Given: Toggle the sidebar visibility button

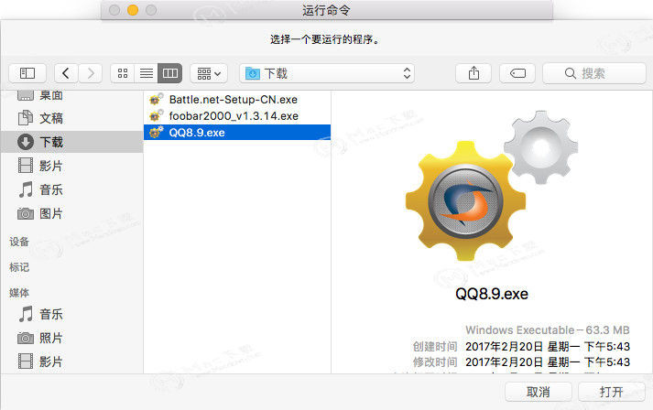Looking at the screenshot, I should click(27, 73).
